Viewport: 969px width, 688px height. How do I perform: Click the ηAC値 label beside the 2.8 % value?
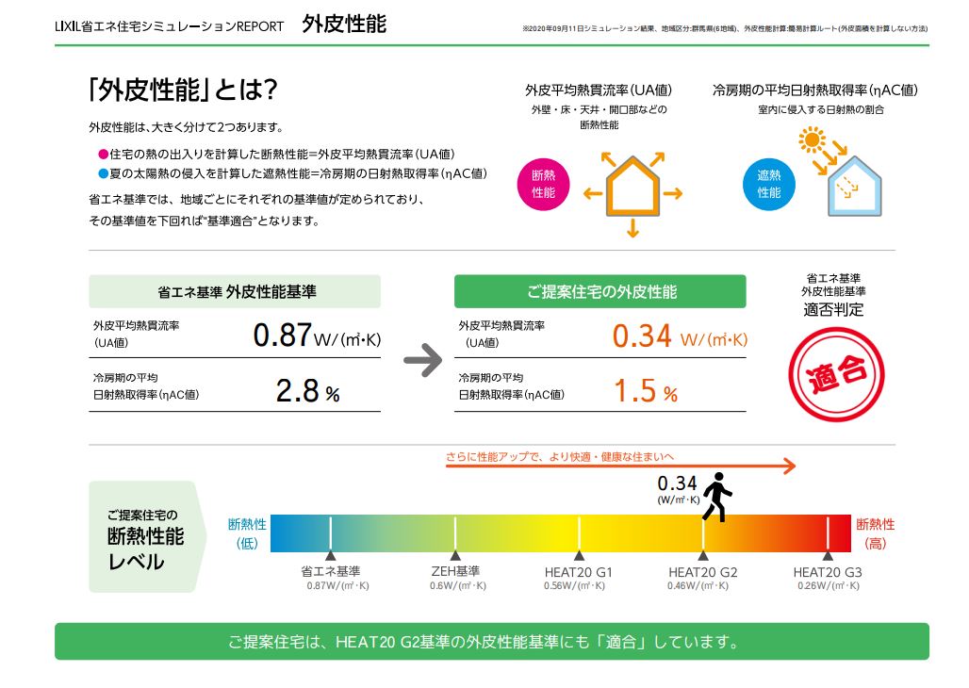click(146, 385)
